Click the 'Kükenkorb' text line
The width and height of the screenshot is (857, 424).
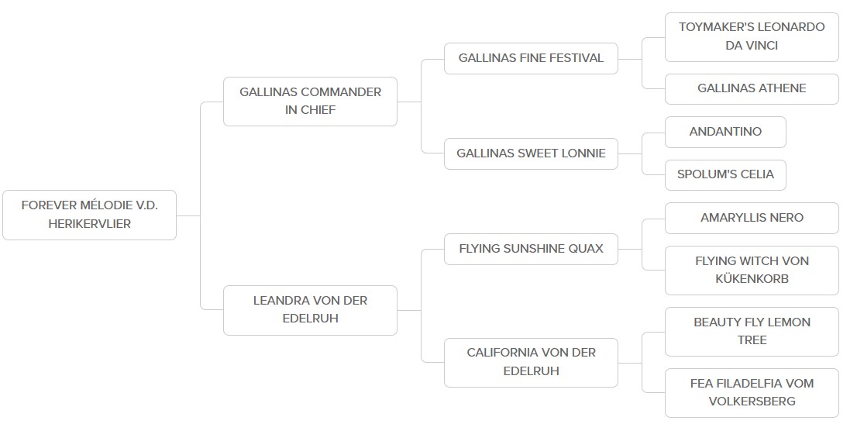click(x=752, y=279)
